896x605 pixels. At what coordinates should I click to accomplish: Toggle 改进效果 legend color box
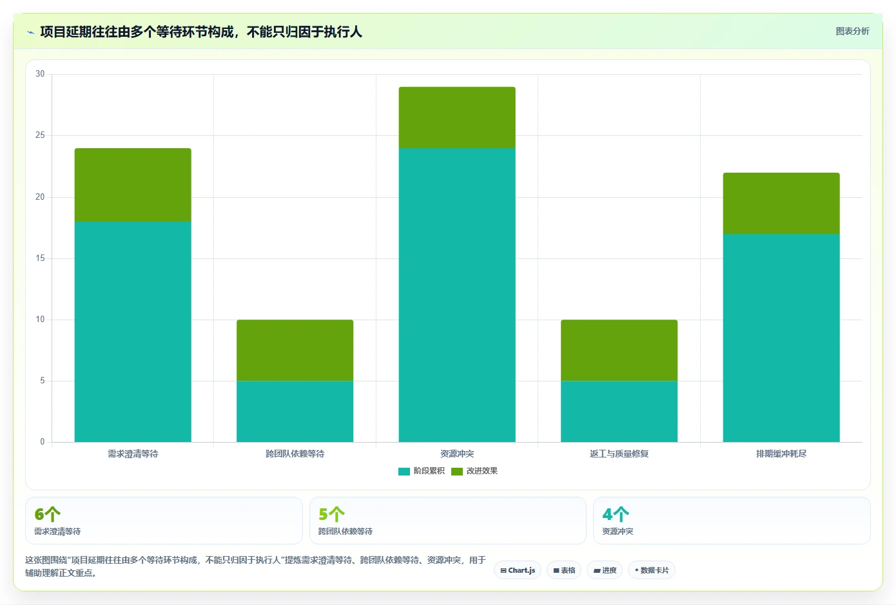(457, 471)
